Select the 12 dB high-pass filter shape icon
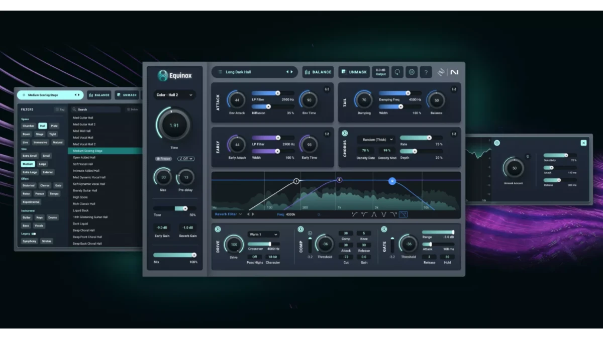603x339 pixels. point(364,214)
